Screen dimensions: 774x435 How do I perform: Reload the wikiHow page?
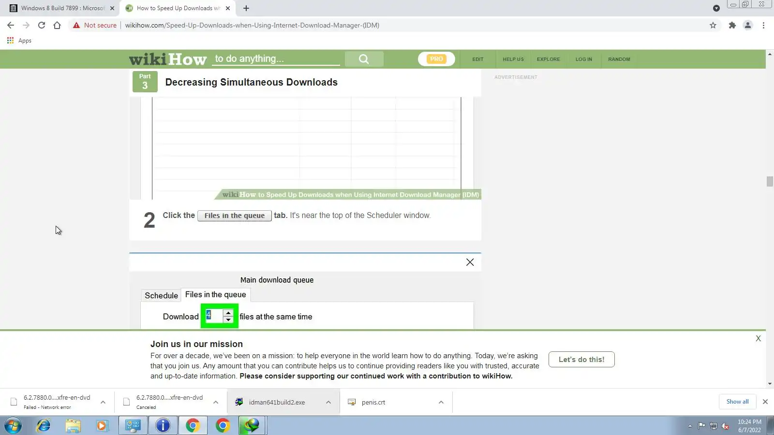42,25
